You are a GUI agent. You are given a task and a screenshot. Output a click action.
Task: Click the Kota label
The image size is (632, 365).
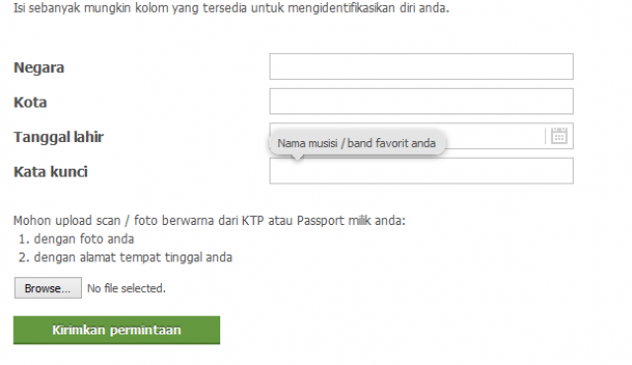[x=31, y=103]
